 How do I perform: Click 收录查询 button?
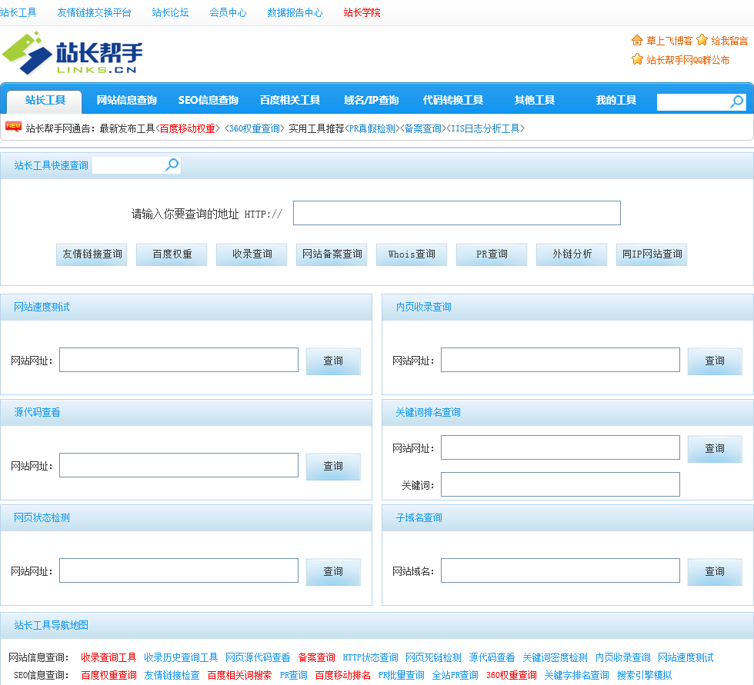click(252, 254)
